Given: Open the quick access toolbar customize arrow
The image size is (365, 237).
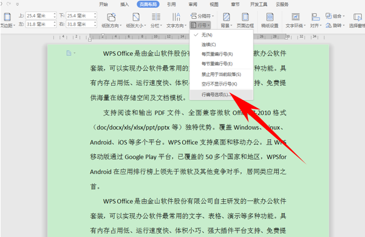Looking at the screenshot, I should coord(18,4).
